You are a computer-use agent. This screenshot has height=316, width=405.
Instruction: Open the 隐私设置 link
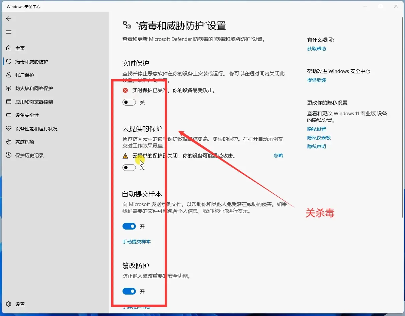click(316, 129)
